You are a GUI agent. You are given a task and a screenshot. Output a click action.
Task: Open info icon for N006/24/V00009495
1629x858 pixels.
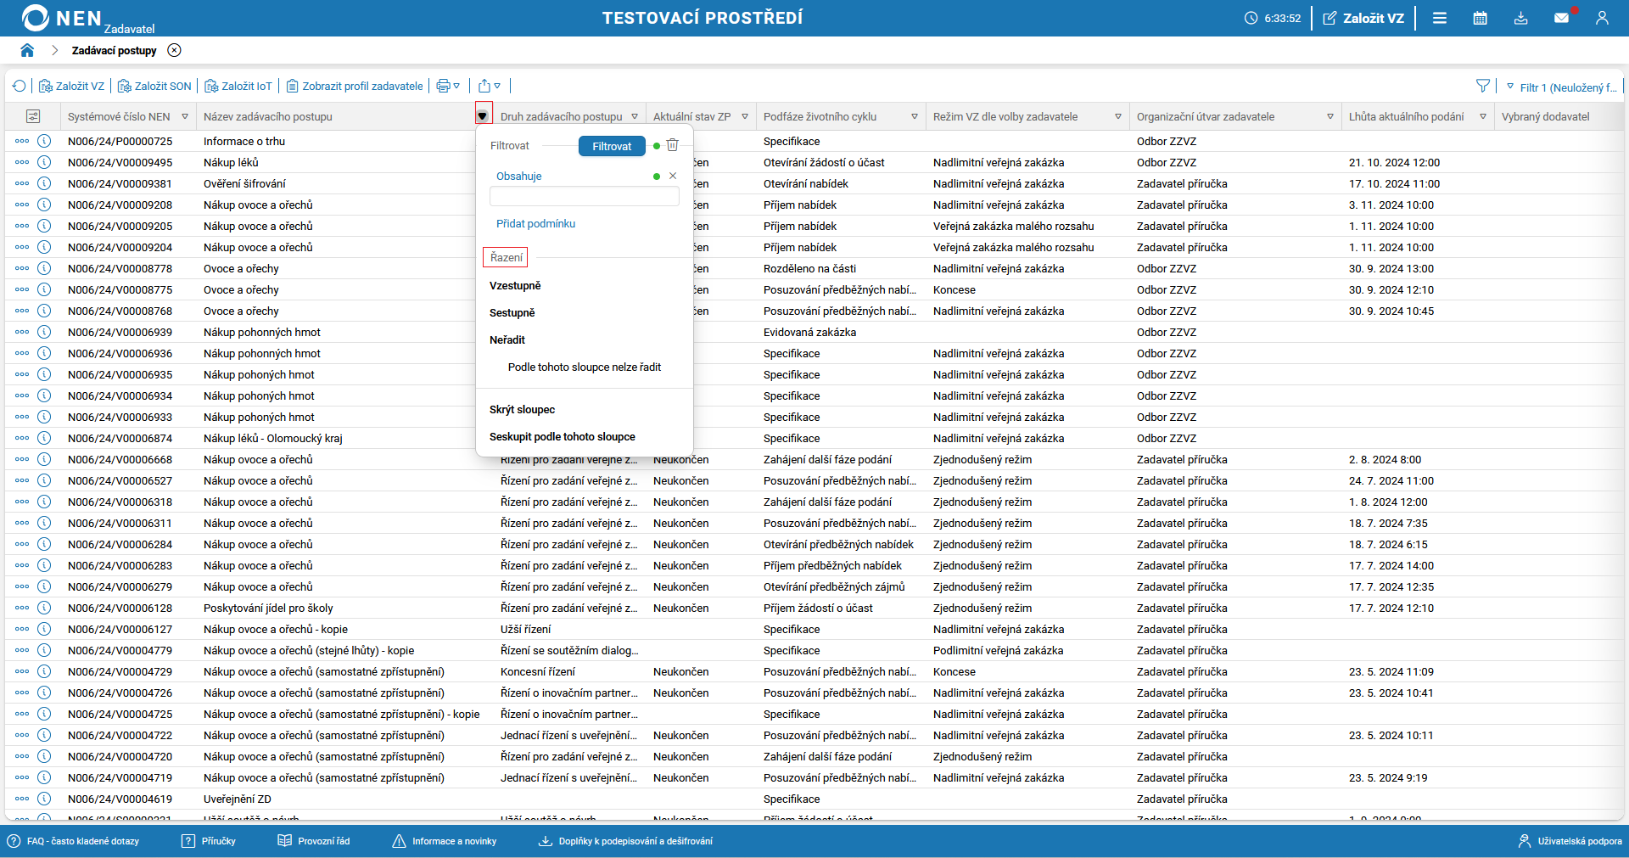coord(44,162)
